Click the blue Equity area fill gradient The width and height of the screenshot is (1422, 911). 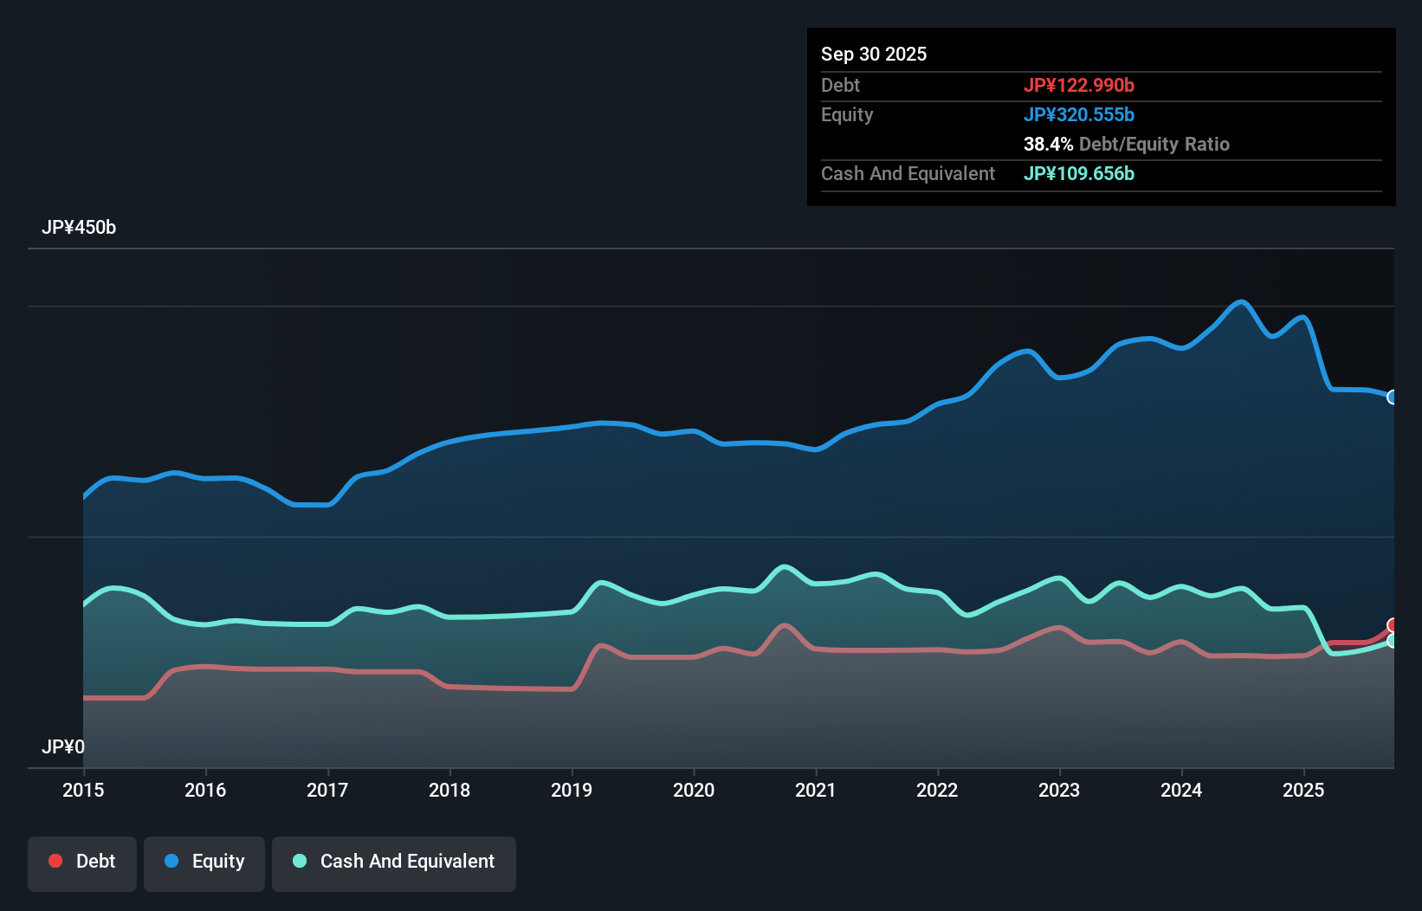(x=693, y=520)
